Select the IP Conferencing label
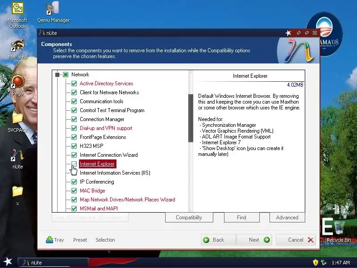The width and height of the screenshot is (357, 268). point(97,182)
